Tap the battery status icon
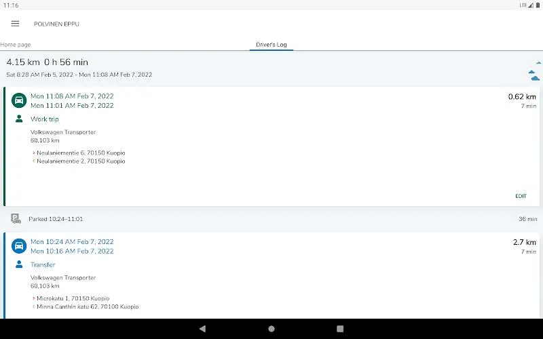The width and height of the screenshot is (543, 339). click(x=538, y=5)
